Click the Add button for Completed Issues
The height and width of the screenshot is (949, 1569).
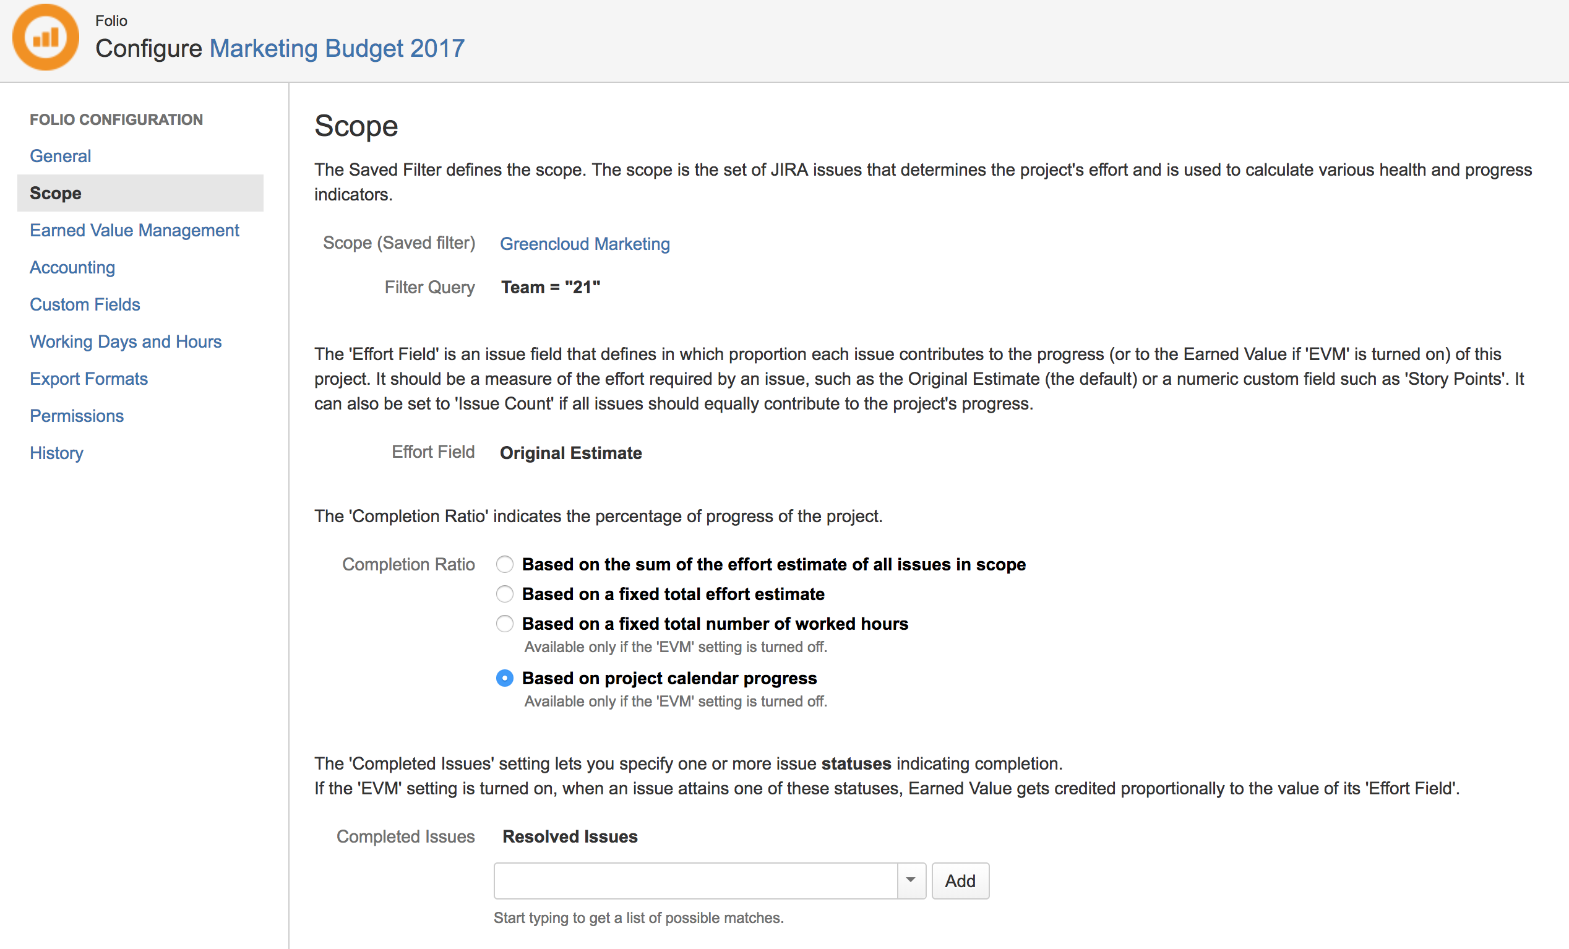[x=960, y=881]
